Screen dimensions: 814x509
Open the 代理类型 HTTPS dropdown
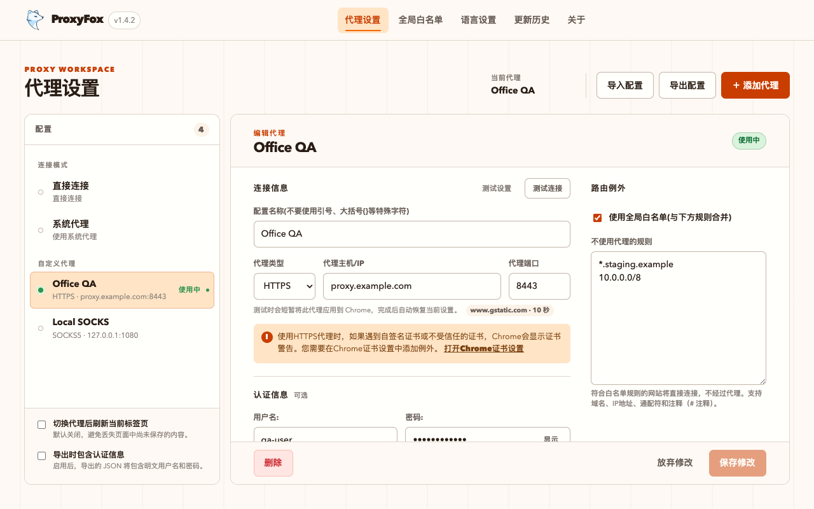284,286
